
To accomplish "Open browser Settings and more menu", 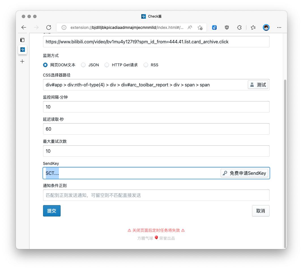I will coord(279,27).
